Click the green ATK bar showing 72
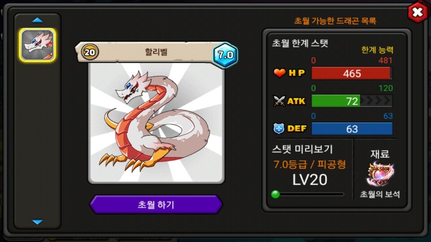The width and height of the screenshot is (431, 242). (352, 101)
